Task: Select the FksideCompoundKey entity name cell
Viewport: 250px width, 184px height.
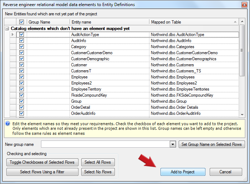Action: pos(109,95)
